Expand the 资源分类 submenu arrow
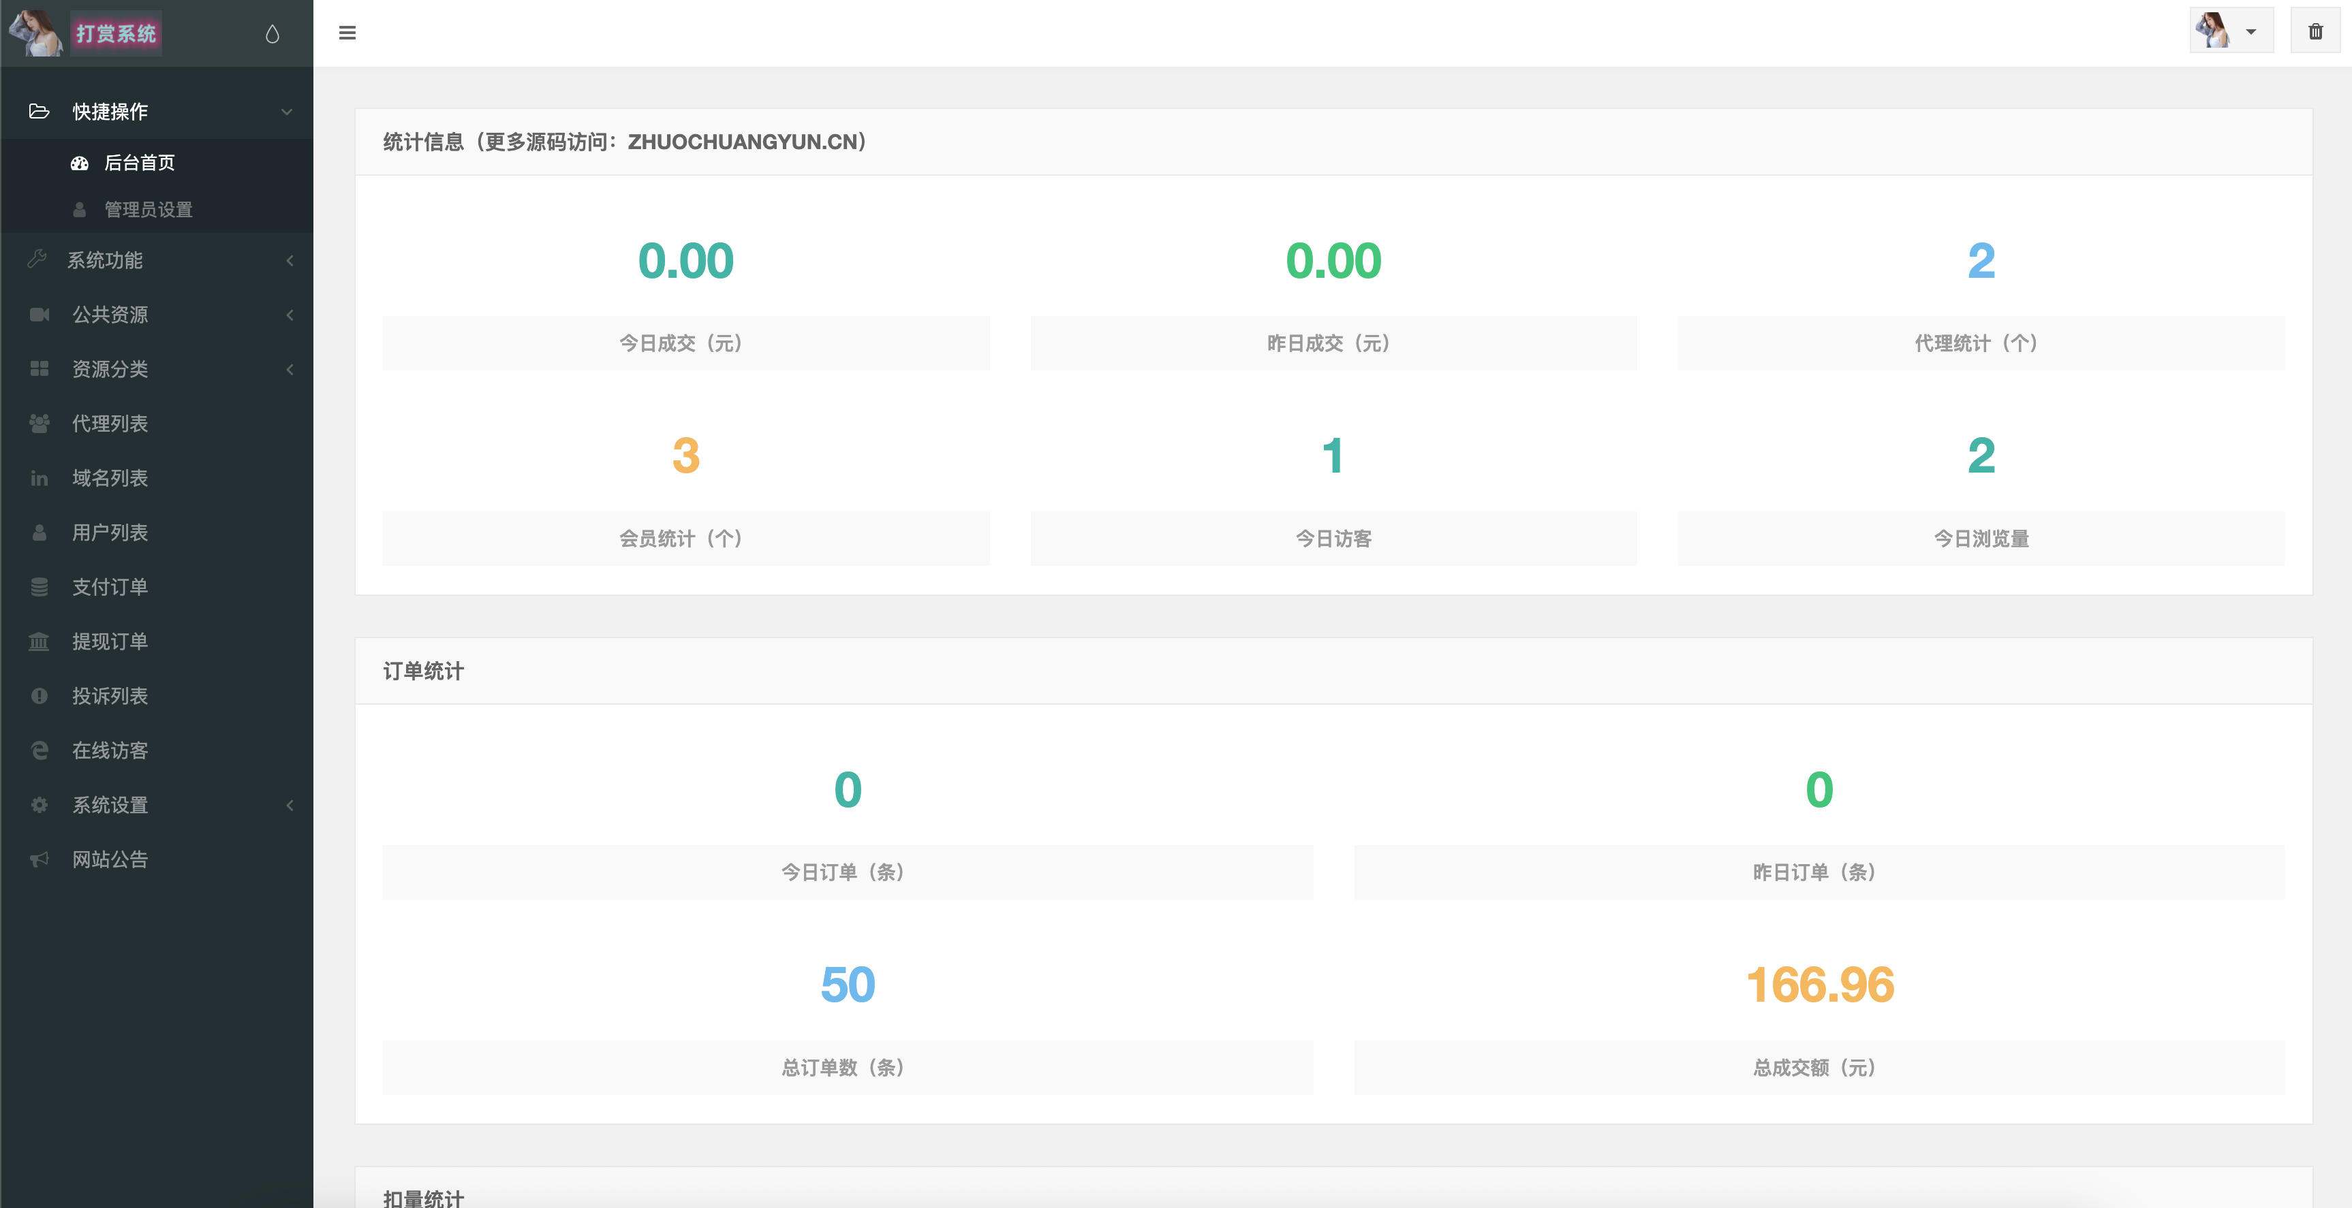The image size is (2352, 1208). (x=290, y=368)
